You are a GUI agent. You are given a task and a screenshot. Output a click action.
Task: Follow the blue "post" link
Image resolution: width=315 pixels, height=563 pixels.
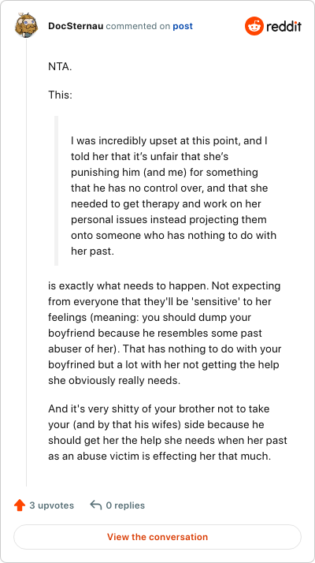[x=183, y=27]
